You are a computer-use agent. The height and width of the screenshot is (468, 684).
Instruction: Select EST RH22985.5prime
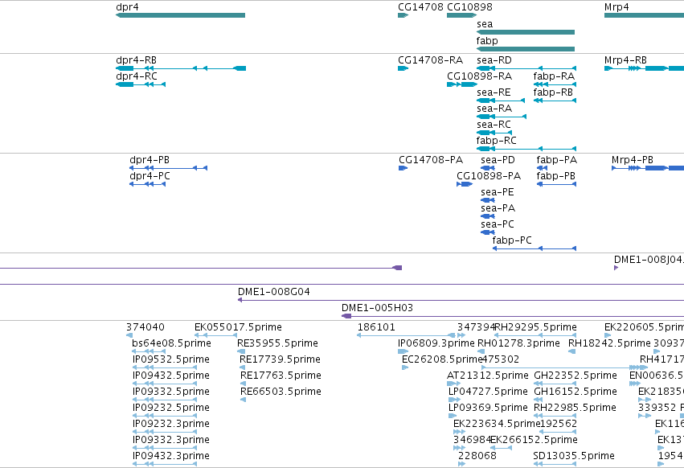[555, 416]
